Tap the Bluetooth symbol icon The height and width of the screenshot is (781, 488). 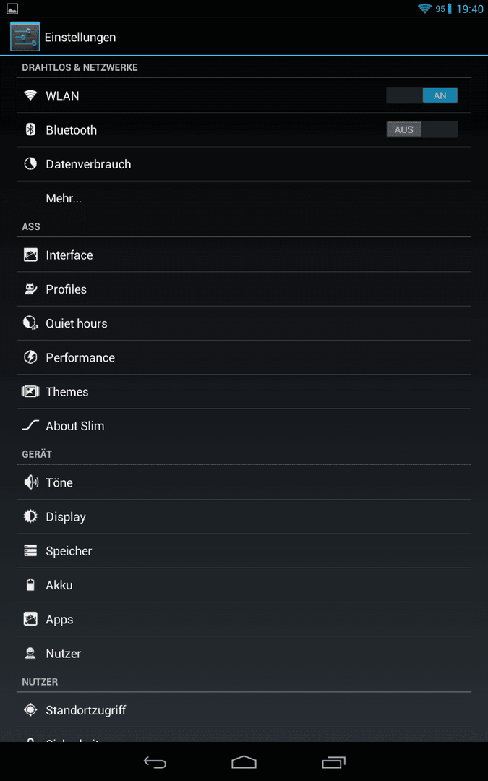click(30, 129)
